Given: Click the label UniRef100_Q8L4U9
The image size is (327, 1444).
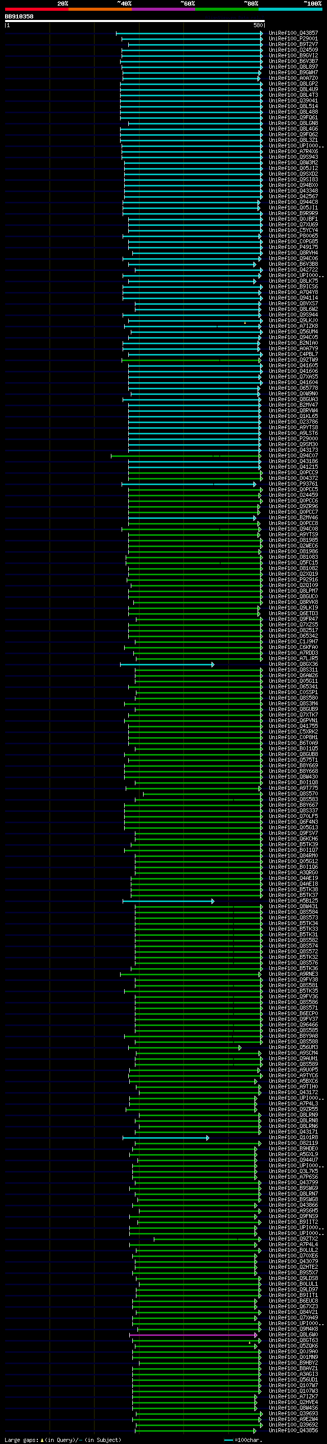Looking at the screenshot, I should click(293, 89).
